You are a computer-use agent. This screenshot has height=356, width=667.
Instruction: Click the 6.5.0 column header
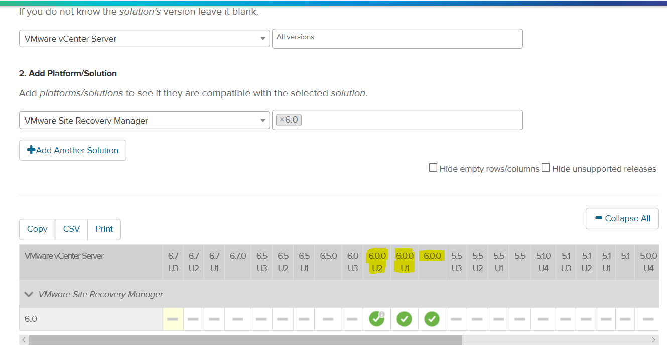[328, 262]
